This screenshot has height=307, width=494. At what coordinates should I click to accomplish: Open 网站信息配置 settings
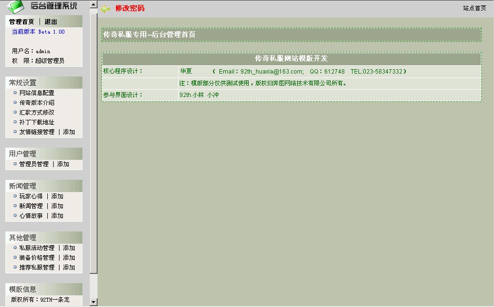[37, 93]
